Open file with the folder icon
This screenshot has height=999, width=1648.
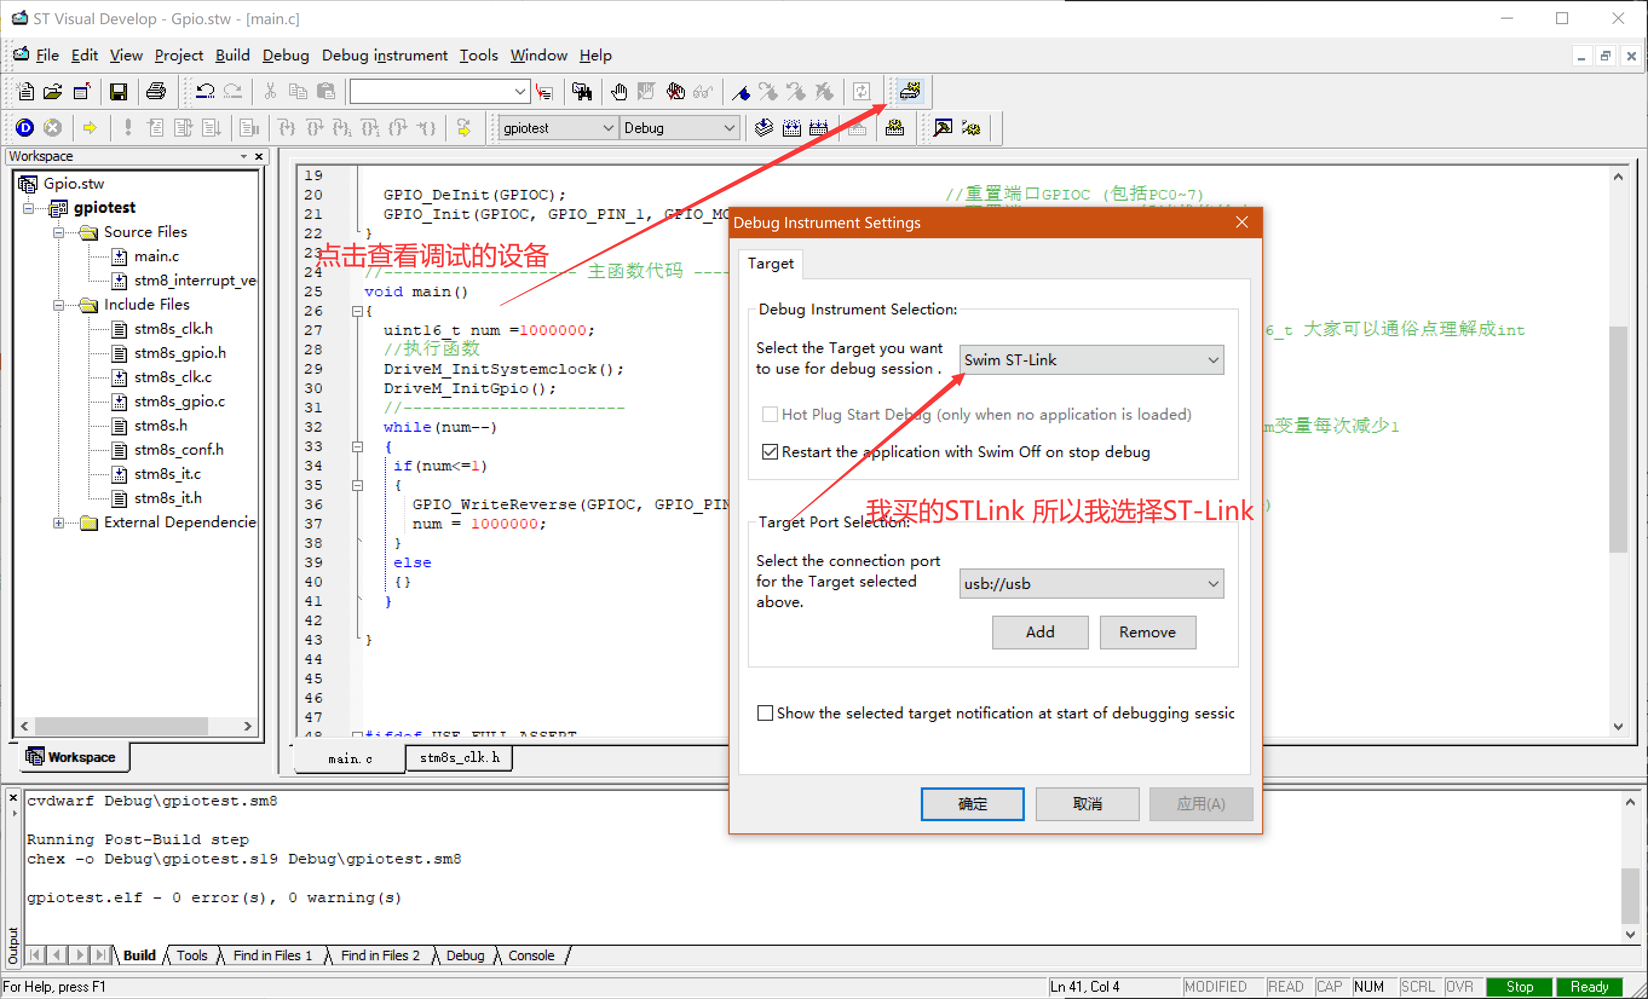pyautogui.click(x=53, y=91)
